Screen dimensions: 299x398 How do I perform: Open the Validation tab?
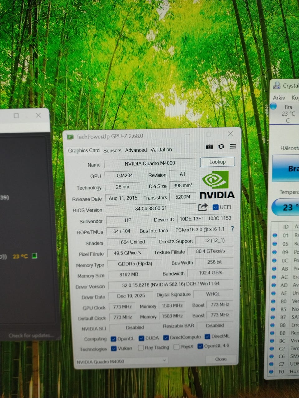pos(161,150)
